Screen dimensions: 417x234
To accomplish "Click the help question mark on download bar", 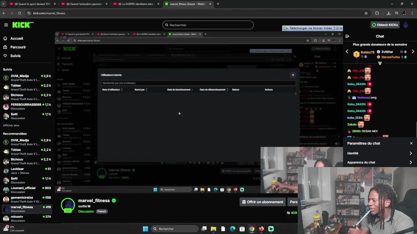I will pos(337,28).
